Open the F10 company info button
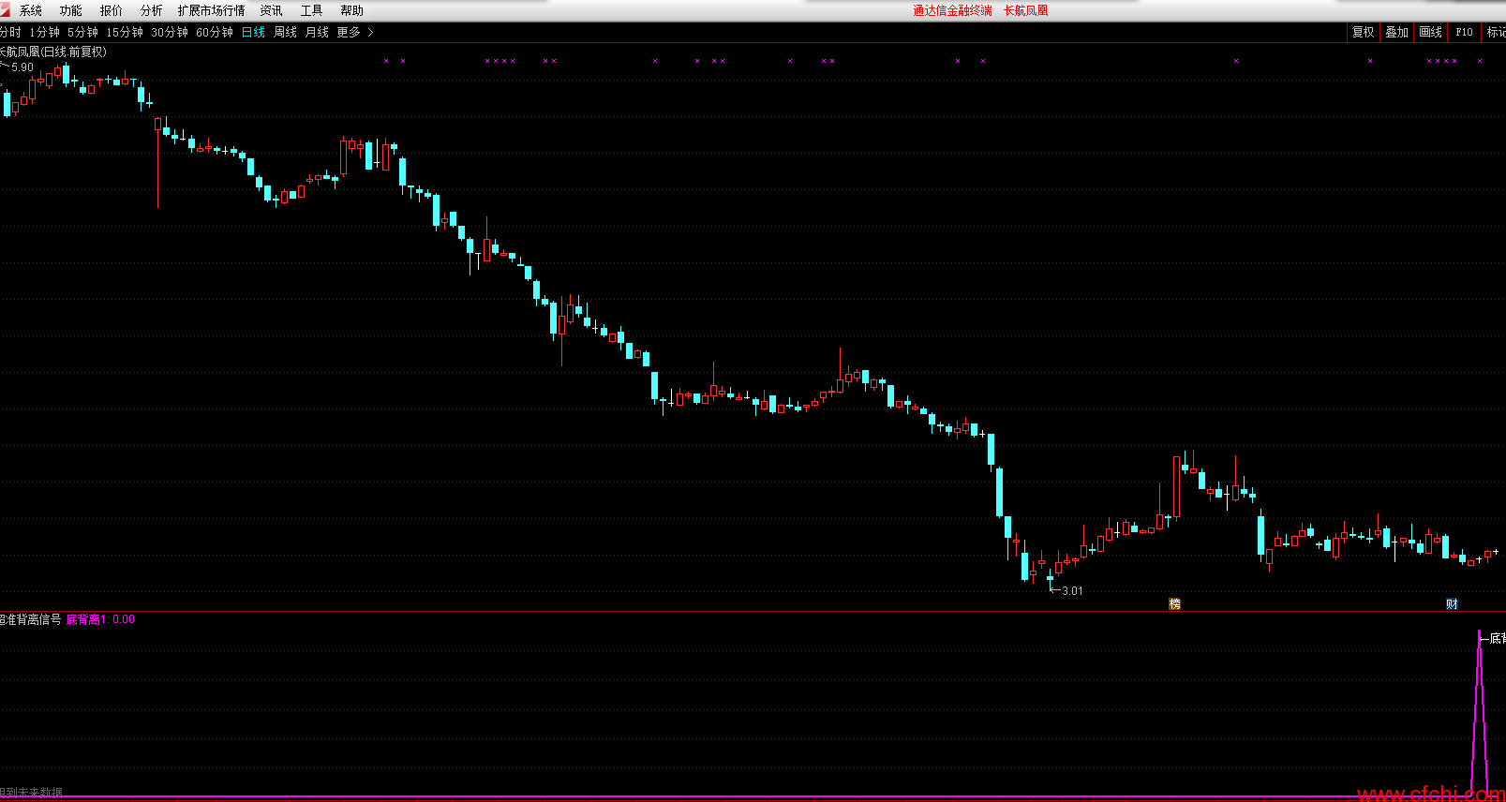Image resolution: width=1506 pixels, height=802 pixels. (x=1464, y=32)
